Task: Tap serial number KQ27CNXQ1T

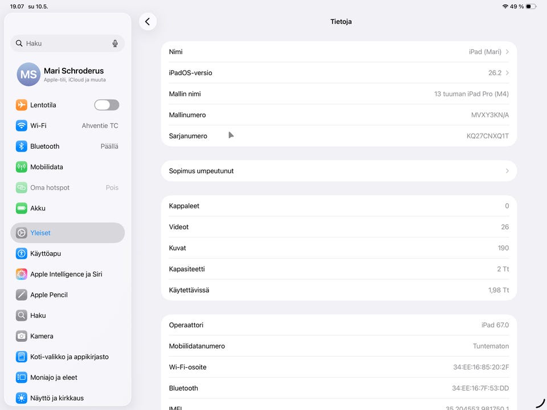Action: pos(487,136)
